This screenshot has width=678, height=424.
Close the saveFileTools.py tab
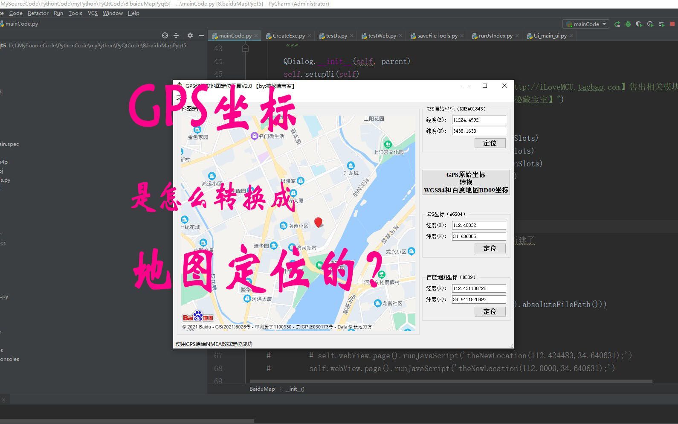click(x=462, y=36)
